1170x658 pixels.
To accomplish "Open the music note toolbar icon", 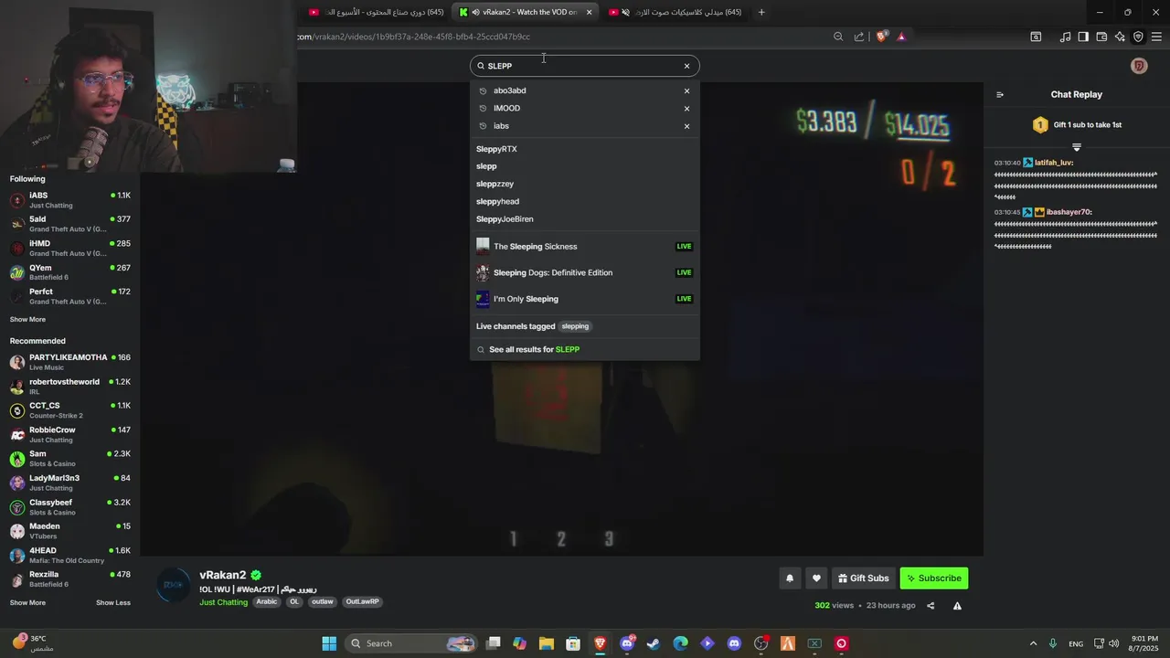I will click(1065, 37).
